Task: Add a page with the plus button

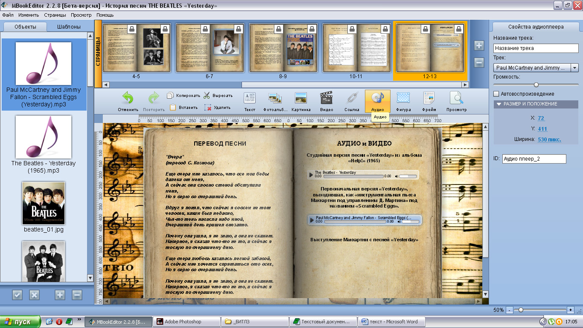Action: coord(479,46)
